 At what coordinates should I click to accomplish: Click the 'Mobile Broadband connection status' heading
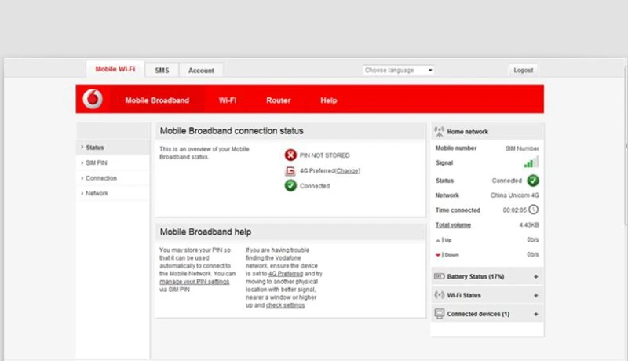(x=232, y=131)
